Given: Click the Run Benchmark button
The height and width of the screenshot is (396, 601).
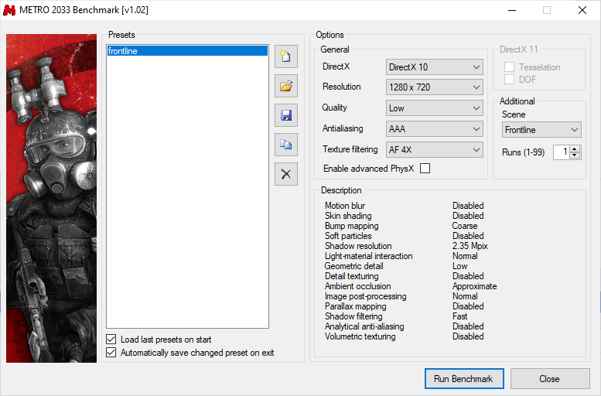Looking at the screenshot, I should pos(464,379).
